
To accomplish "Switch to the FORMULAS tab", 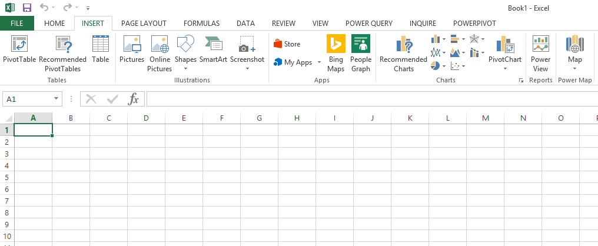I will 202,24.
